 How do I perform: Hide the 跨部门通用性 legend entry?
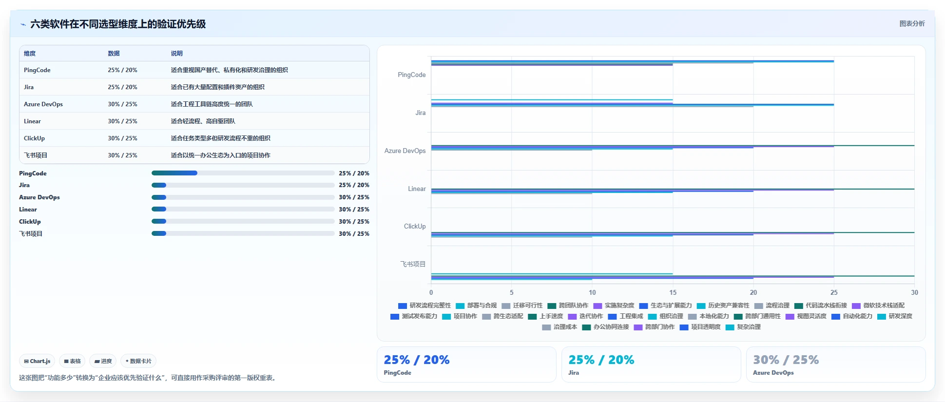coord(757,316)
